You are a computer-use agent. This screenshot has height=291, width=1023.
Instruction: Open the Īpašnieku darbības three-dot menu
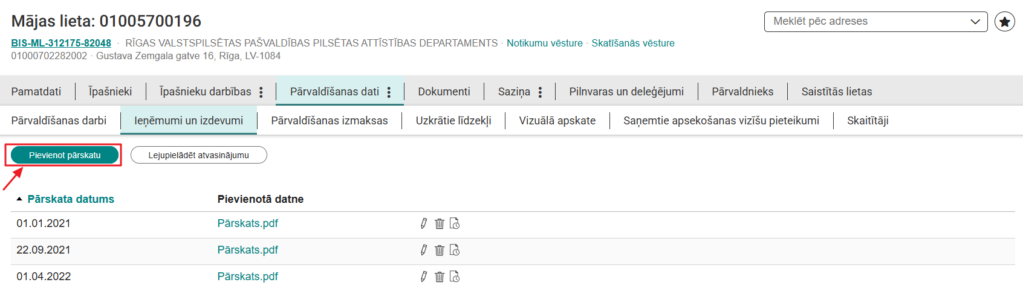tap(261, 92)
